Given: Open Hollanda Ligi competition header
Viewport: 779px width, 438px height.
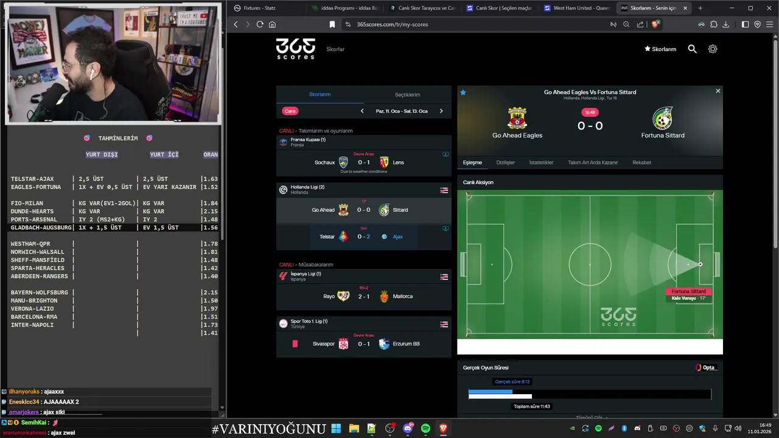Looking at the screenshot, I should point(364,190).
